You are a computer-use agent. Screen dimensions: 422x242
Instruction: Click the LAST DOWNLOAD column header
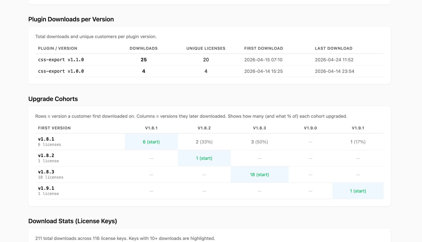pos(334,48)
